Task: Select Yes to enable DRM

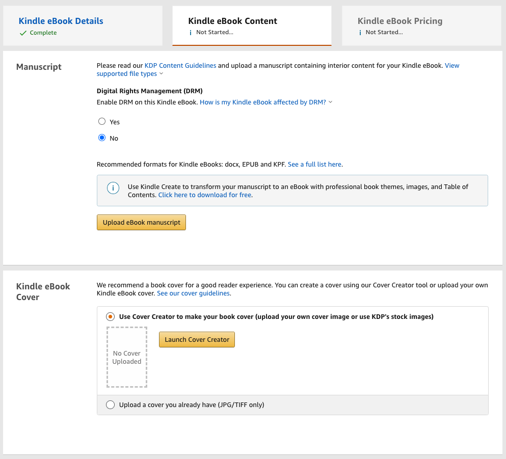Action: (x=102, y=122)
